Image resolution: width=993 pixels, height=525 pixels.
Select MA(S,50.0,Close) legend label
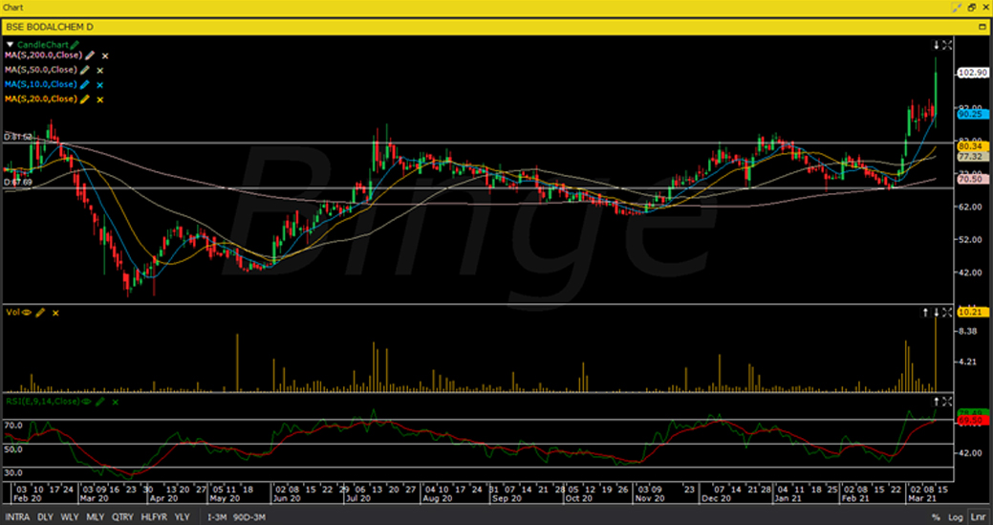[41, 71]
